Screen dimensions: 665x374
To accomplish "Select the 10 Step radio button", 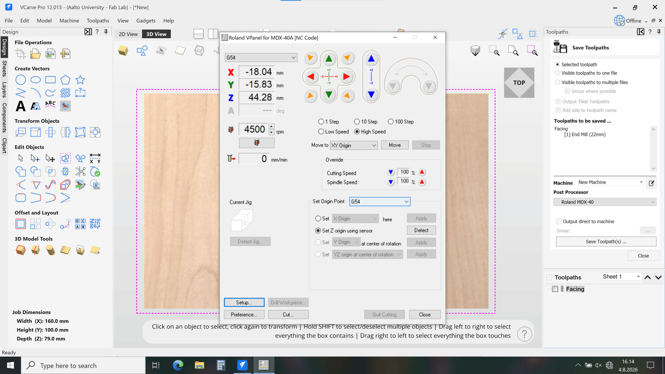I will tap(357, 122).
